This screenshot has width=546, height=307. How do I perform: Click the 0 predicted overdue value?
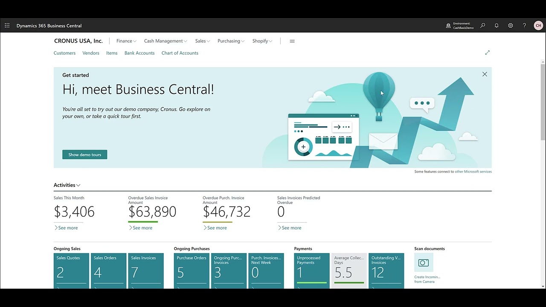click(x=281, y=211)
